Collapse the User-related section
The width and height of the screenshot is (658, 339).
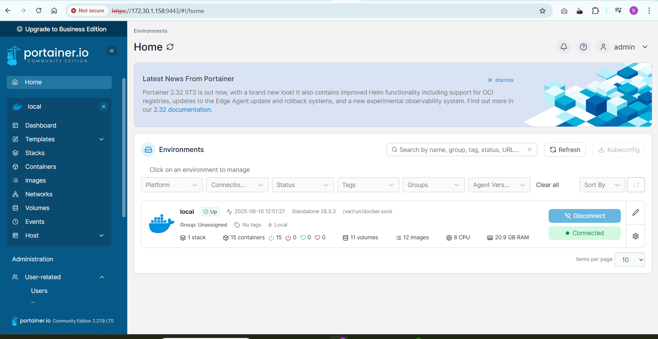tap(102, 277)
